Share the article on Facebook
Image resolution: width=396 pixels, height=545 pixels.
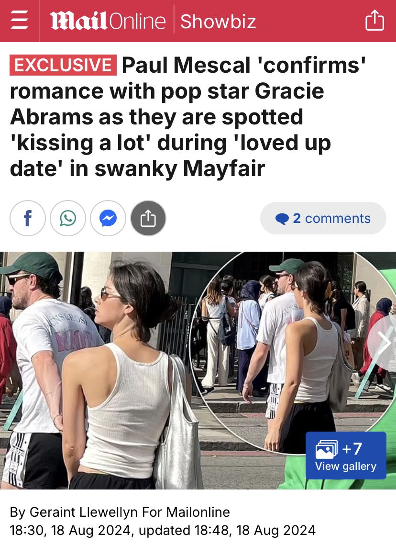click(28, 218)
